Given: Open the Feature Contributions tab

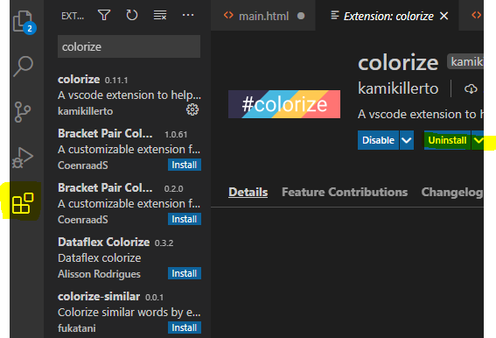Looking at the screenshot, I should click(x=345, y=192).
